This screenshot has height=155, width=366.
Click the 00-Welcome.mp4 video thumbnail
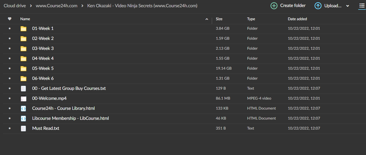click(x=23, y=99)
